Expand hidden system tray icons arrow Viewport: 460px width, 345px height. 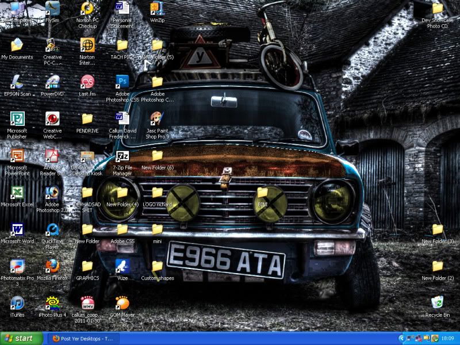402,338
